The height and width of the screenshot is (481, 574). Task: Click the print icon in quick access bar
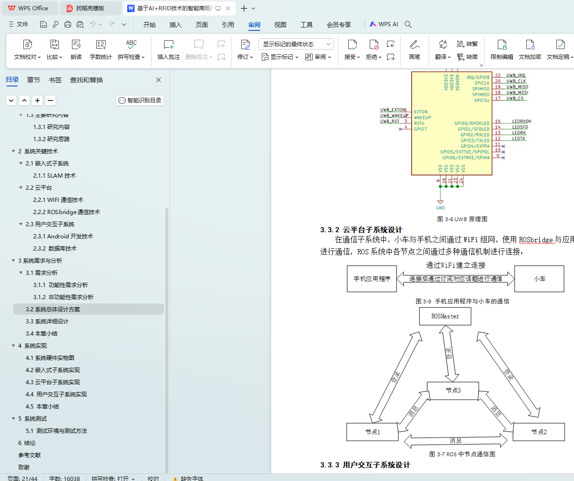point(68,24)
